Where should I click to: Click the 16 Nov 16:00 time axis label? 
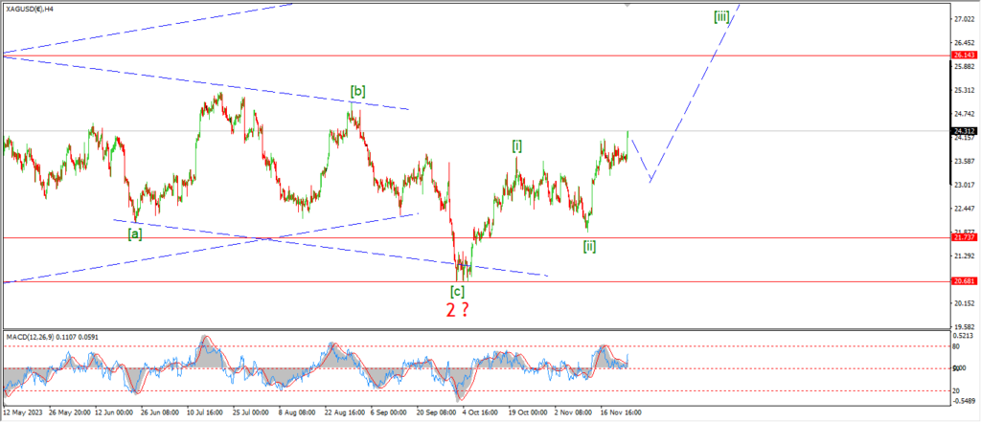(x=620, y=411)
